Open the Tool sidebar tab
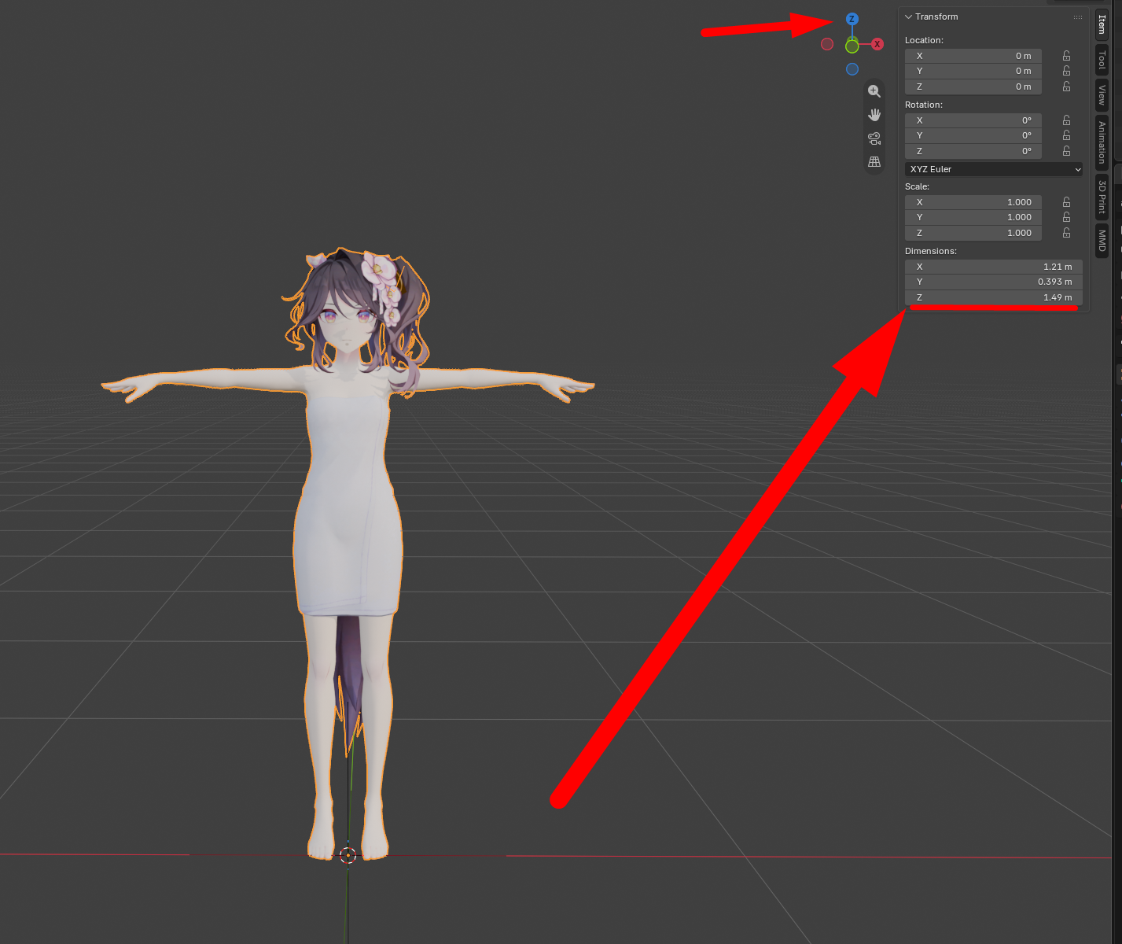Viewport: 1122px width, 944px height. (1102, 60)
